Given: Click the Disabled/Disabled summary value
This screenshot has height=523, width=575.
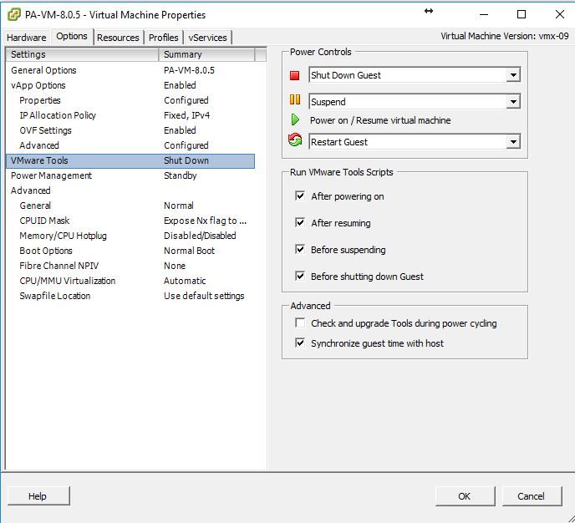Looking at the screenshot, I should [x=200, y=236].
